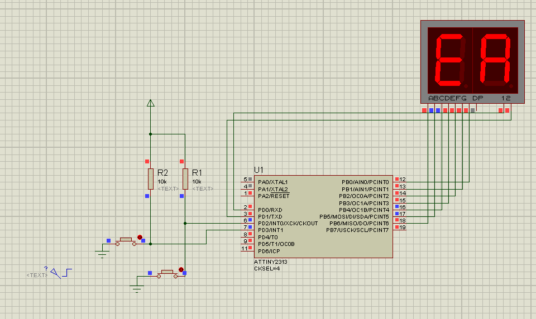Screen dimensions: 536x319
Task: Click ground symbol below the lower pushbutton
Action: pos(136,288)
